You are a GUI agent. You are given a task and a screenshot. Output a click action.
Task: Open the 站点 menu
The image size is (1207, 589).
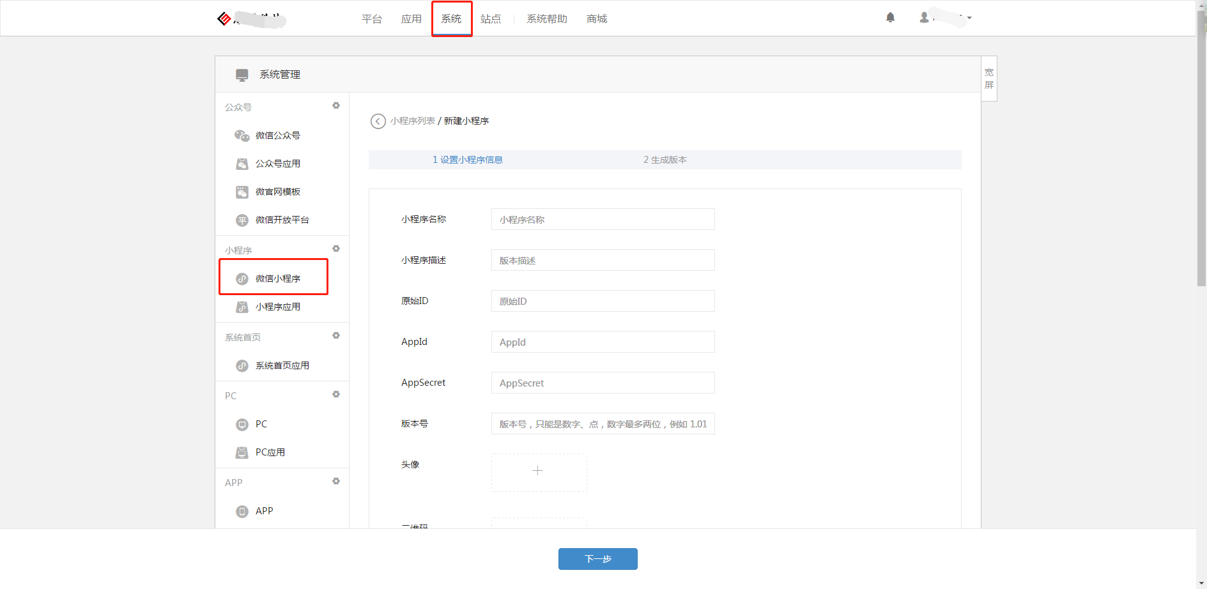tap(491, 19)
